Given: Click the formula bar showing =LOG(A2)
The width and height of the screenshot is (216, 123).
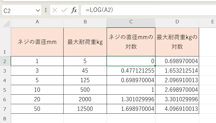Looking at the screenshot, I should 148,10.
